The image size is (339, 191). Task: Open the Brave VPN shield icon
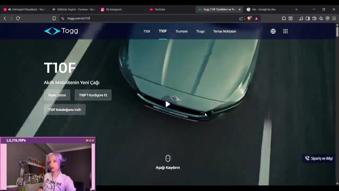(328, 18)
